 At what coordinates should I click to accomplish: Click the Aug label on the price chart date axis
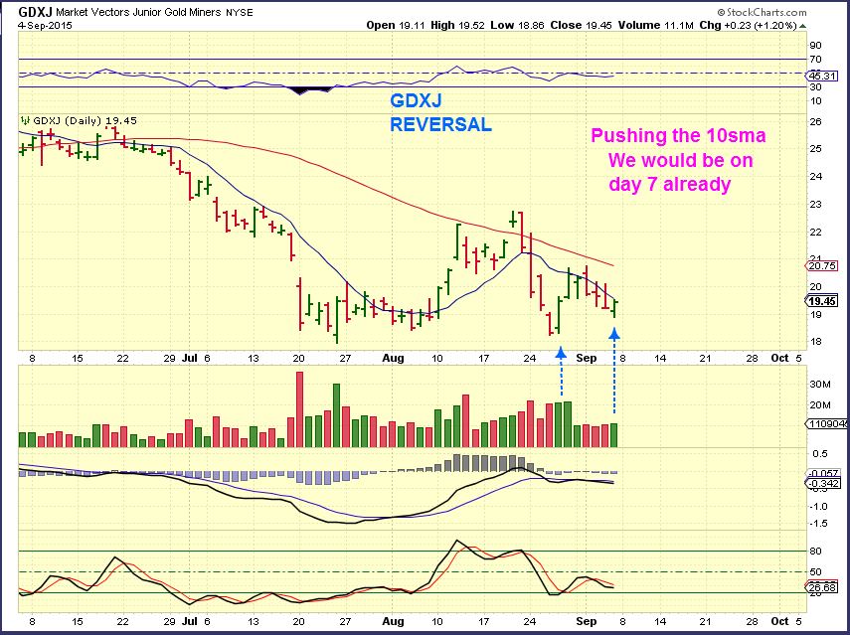pos(393,358)
